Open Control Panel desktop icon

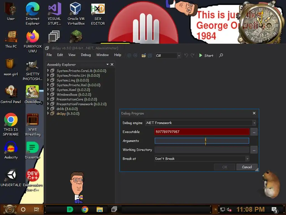tap(11, 95)
